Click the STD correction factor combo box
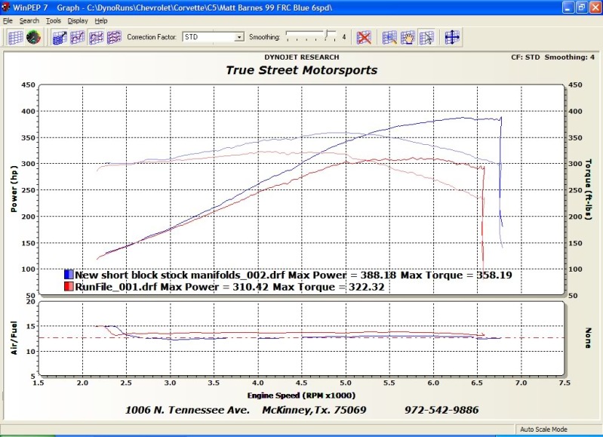This screenshot has width=603, height=437. (213, 37)
